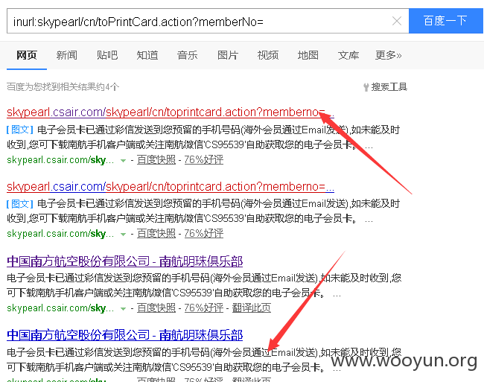This screenshot has width=484, height=382.
Task: Open last 中国南方航空股份有限公司 - 南航明珠俱乐部 result (blue)
Action: pos(124,335)
